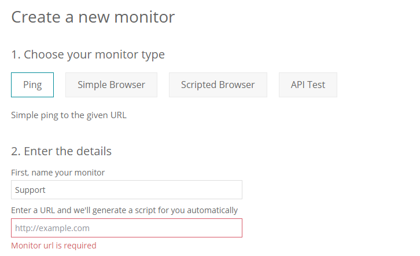Activate the red-outlined URL input box
420x256 pixels.
127,228
